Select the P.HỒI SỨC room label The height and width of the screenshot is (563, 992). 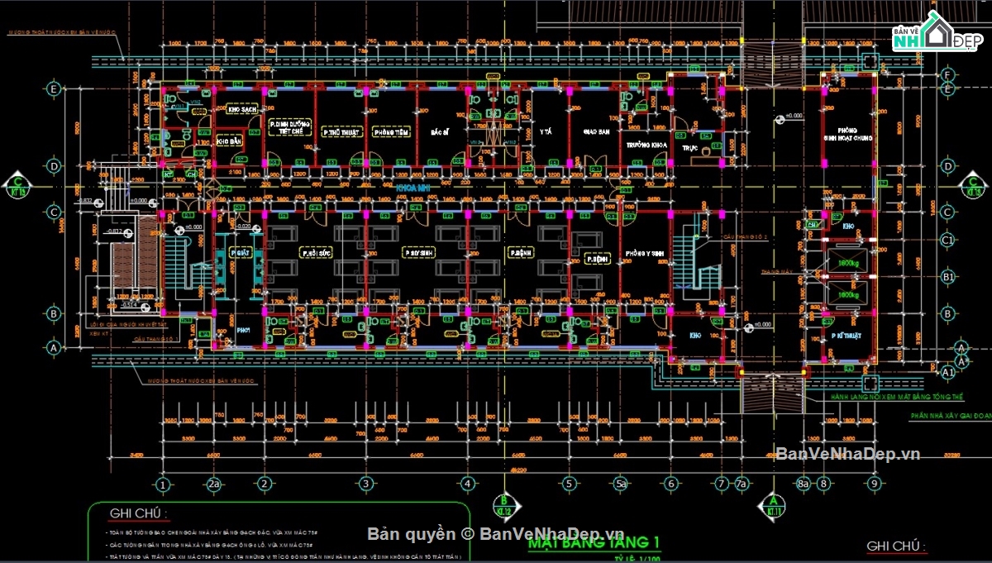(316, 252)
